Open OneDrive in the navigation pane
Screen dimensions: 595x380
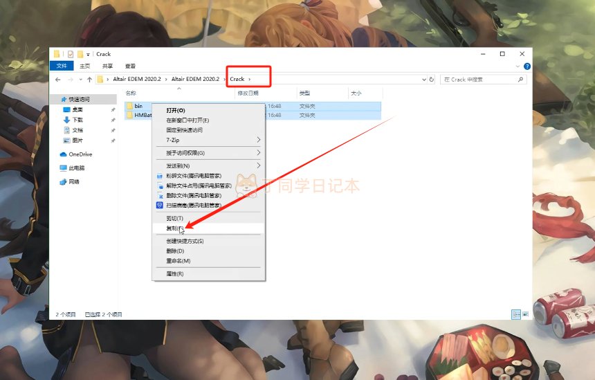[x=80, y=154]
